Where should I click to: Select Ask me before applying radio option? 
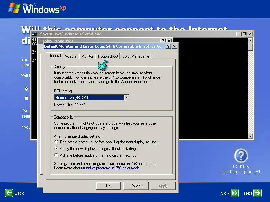tap(56, 155)
